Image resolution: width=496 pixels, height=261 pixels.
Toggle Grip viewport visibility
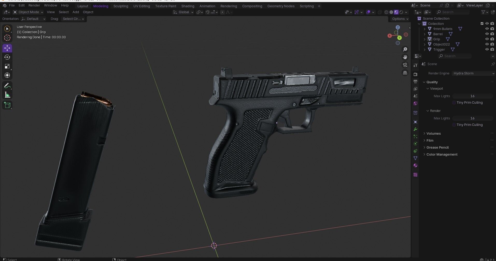(x=487, y=39)
